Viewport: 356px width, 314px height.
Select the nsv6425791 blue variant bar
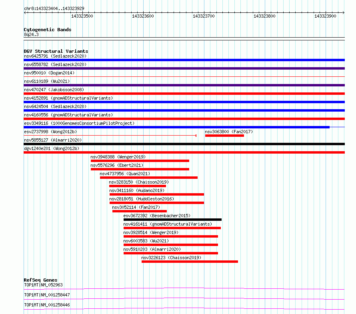[184, 60]
